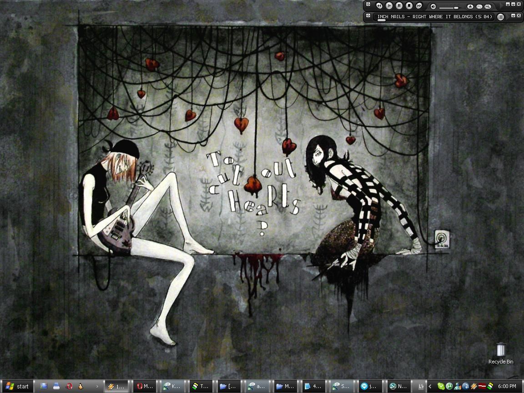Click the 6:00 PM system clock
This screenshot has width=524, height=393.
(507, 386)
